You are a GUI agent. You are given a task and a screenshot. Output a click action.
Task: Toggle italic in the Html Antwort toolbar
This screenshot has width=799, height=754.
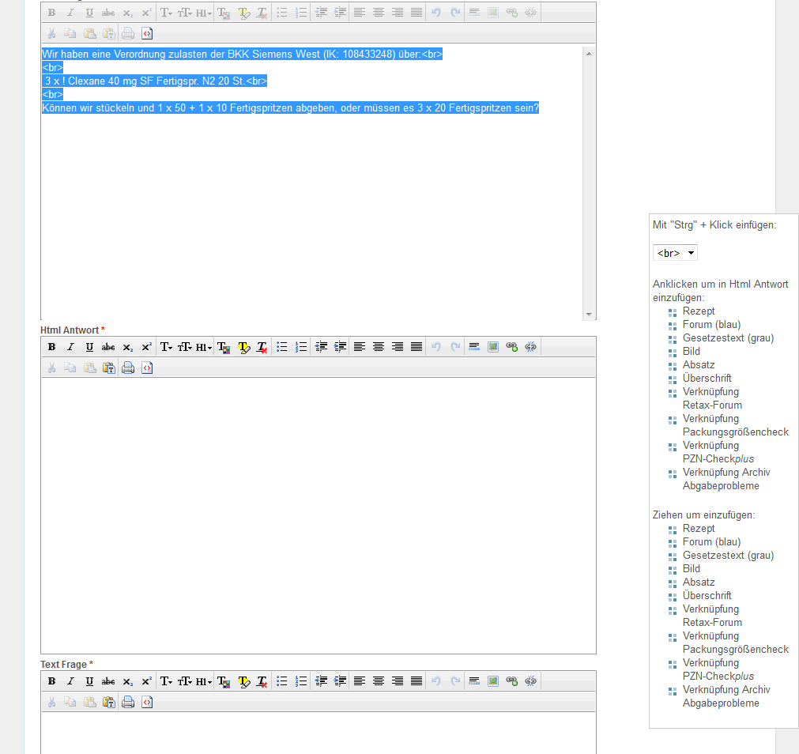[70, 347]
